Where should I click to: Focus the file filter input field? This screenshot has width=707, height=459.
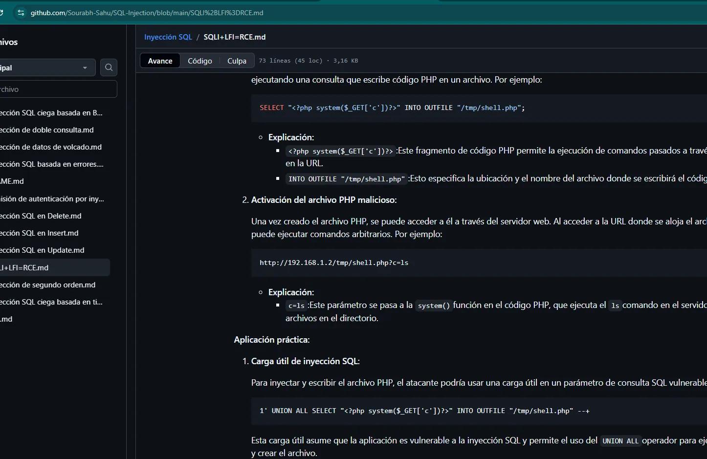pos(58,89)
